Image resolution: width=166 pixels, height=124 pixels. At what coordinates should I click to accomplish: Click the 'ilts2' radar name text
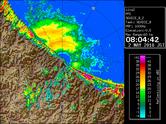point(130,10)
